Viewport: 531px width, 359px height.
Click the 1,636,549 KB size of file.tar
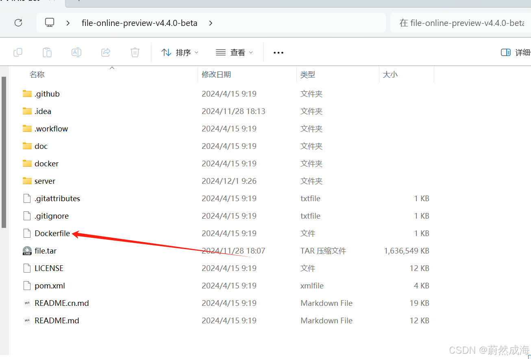coord(407,251)
